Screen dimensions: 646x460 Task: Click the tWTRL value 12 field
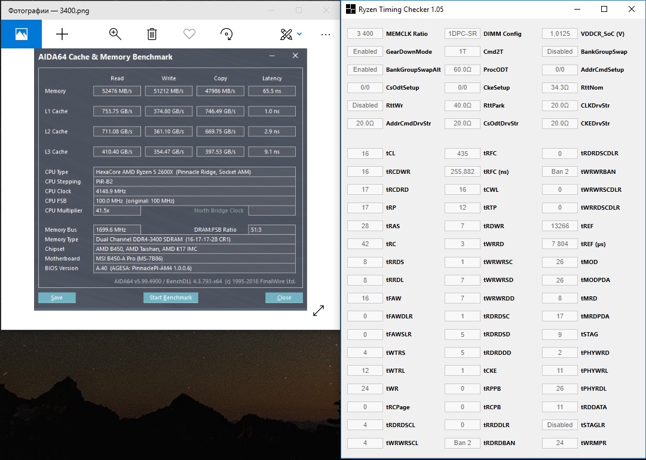click(365, 370)
